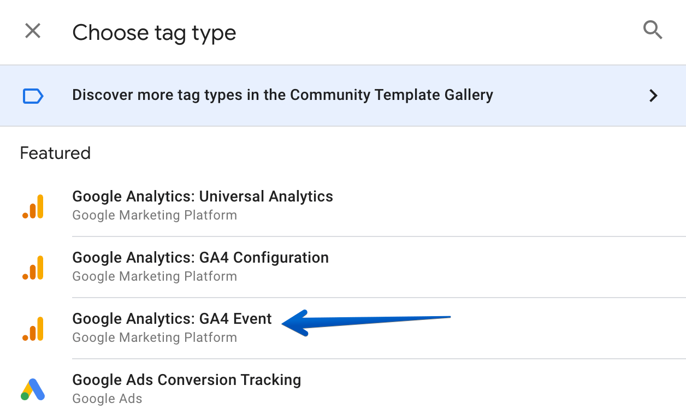Click Google Marketing Platform under GA4 Event
This screenshot has height=415, width=686.
(155, 337)
